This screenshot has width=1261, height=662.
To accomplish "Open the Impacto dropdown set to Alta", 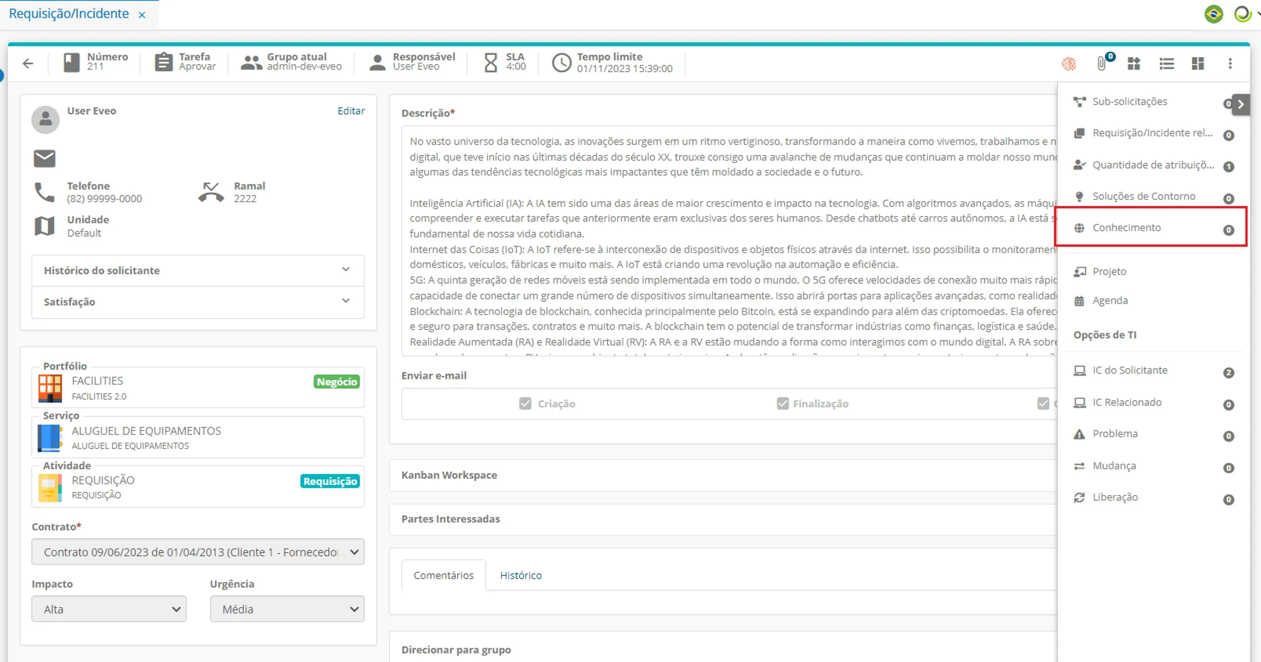I will point(109,609).
